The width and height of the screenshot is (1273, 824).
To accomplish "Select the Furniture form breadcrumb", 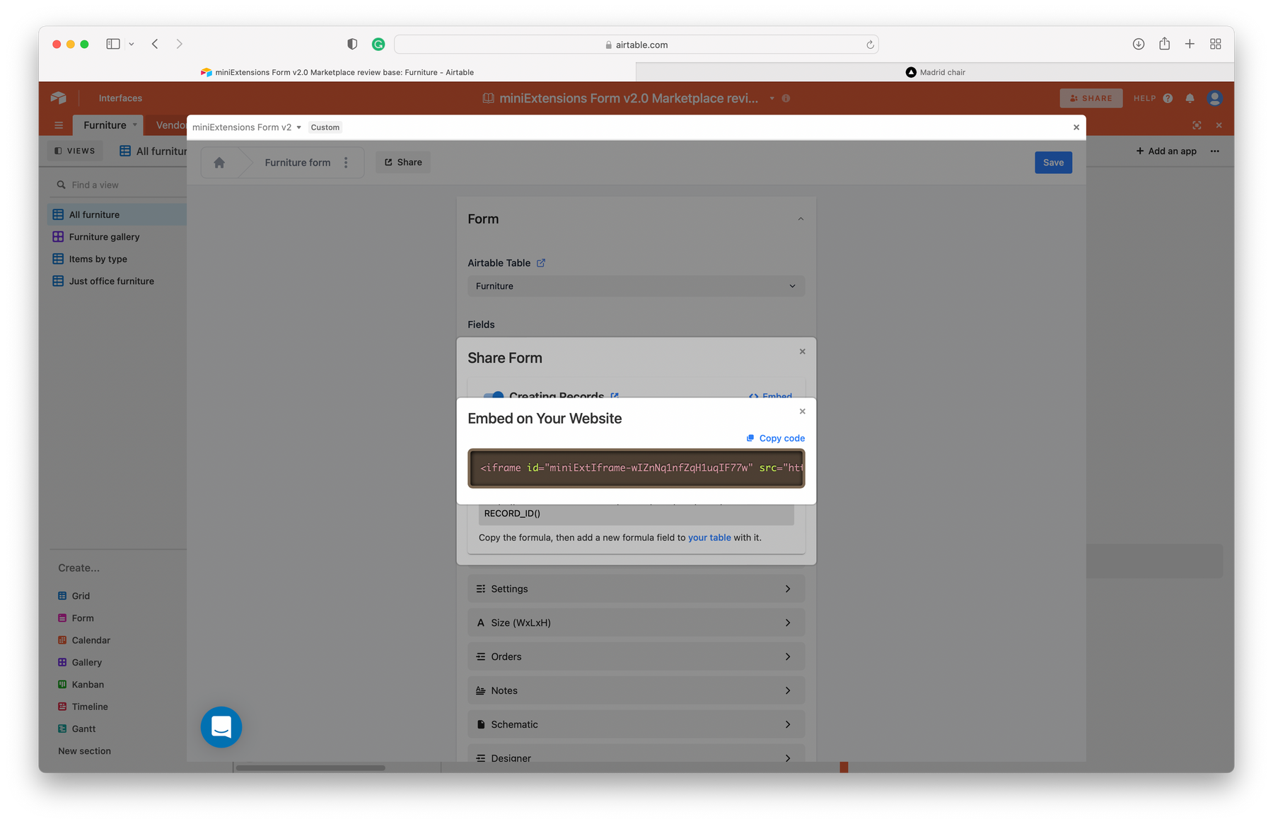I will click(x=298, y=163).
